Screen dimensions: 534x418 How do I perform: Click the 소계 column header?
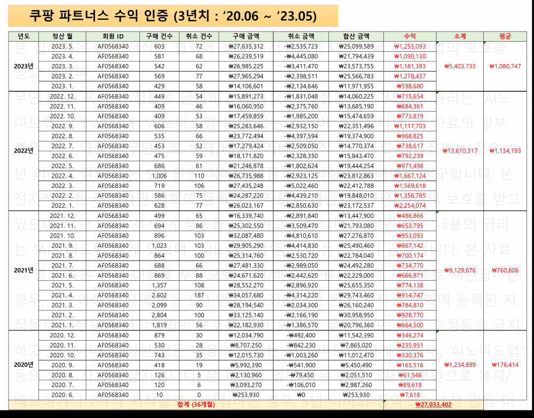click(x=459, y=36)
